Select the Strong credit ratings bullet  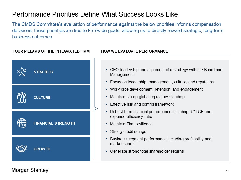128,131
